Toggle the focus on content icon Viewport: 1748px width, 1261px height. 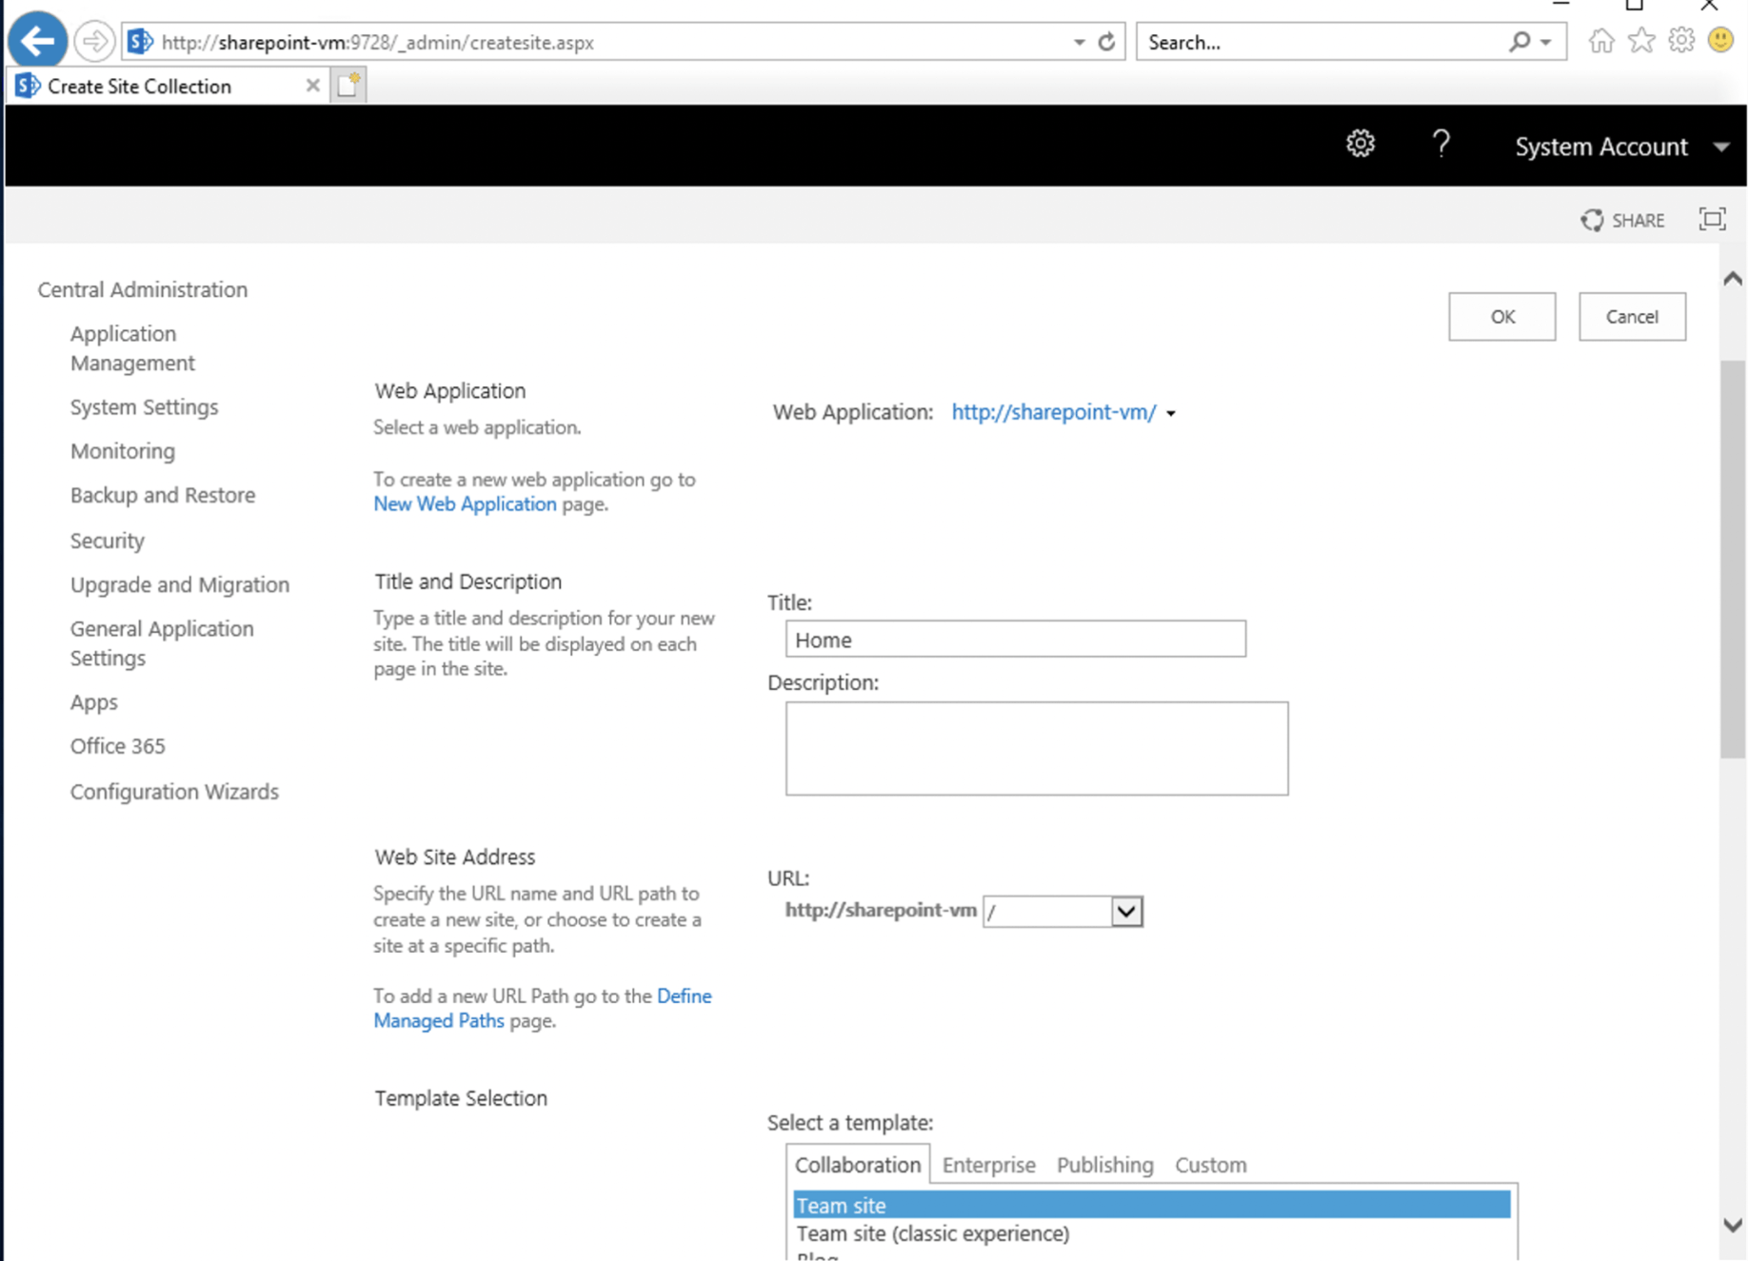(x=1712, y=220)
